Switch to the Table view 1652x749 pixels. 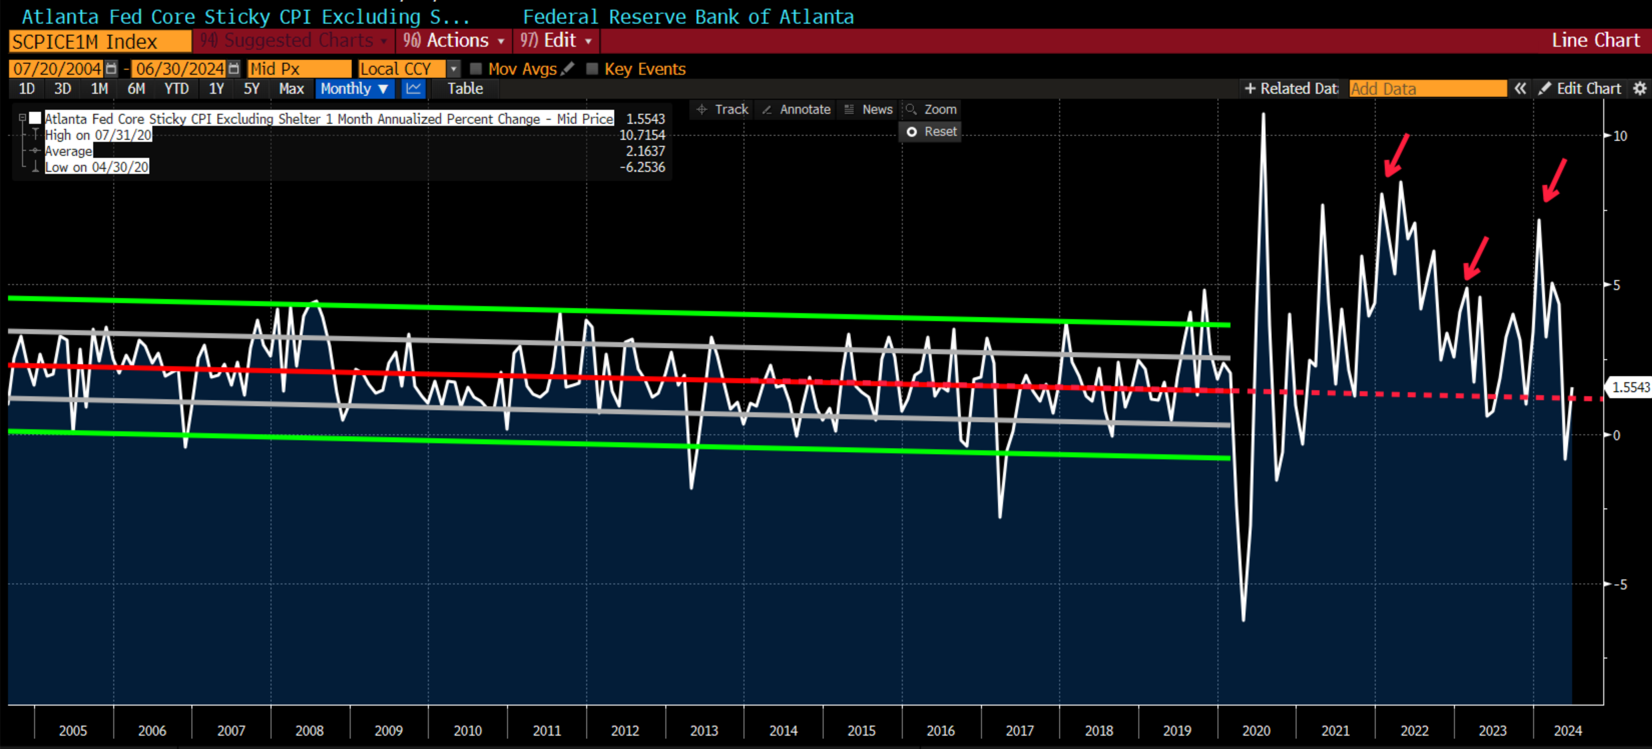465,89
